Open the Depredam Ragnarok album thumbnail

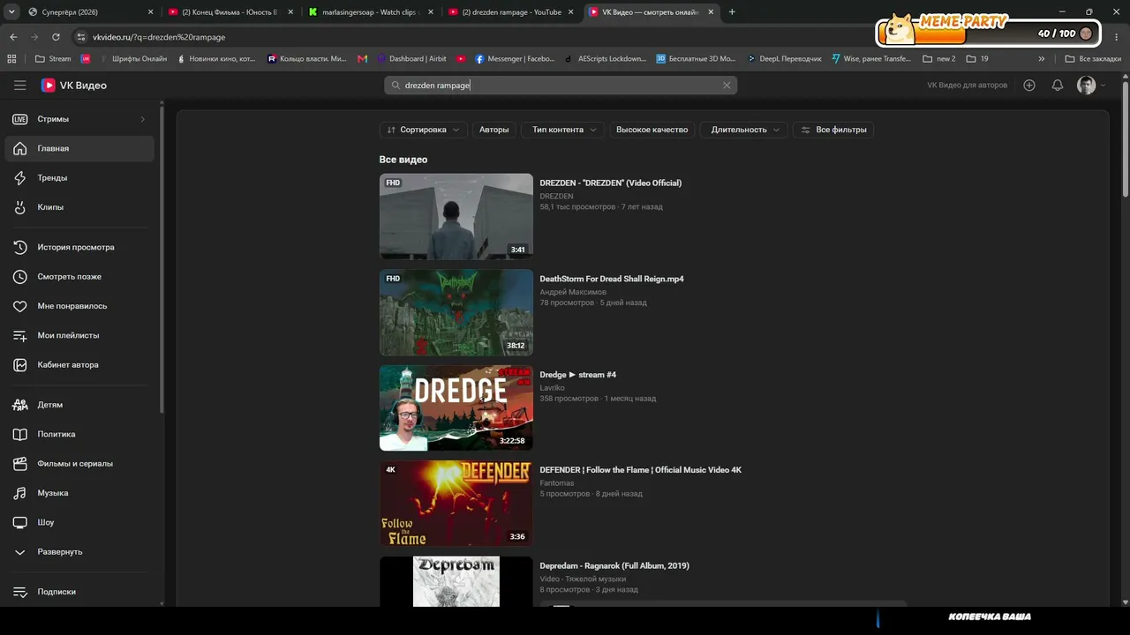[x=456, y=581]
